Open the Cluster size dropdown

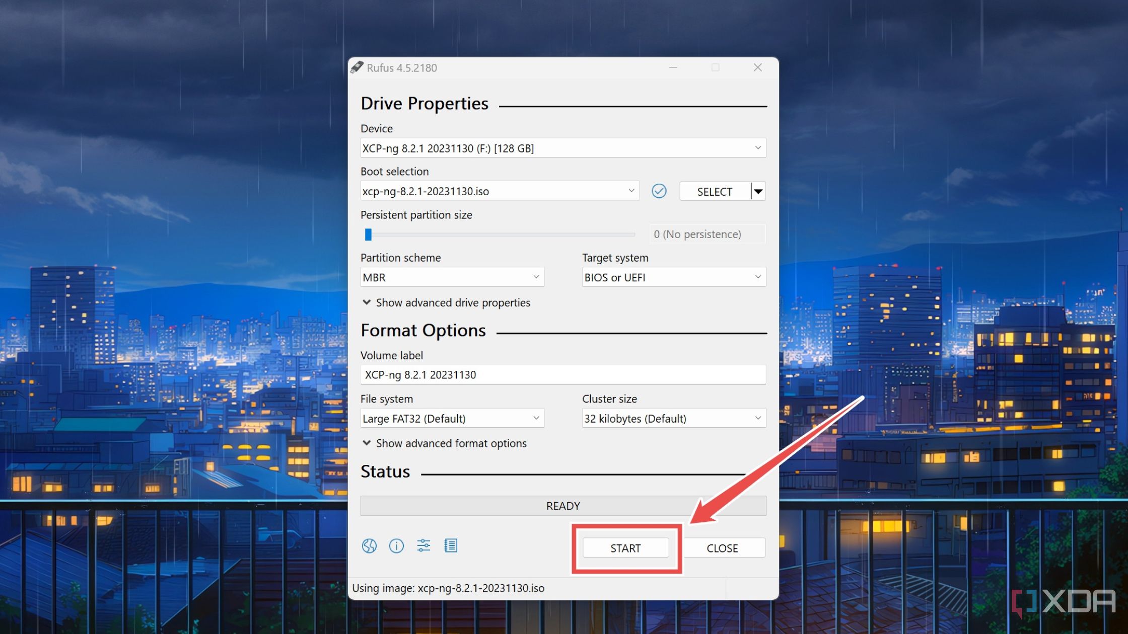point(674,418)
